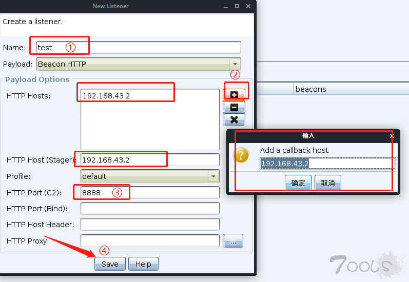Open the Profile default dropdown
The height and width of the screenshot is (282, 409).
(213, 176)
